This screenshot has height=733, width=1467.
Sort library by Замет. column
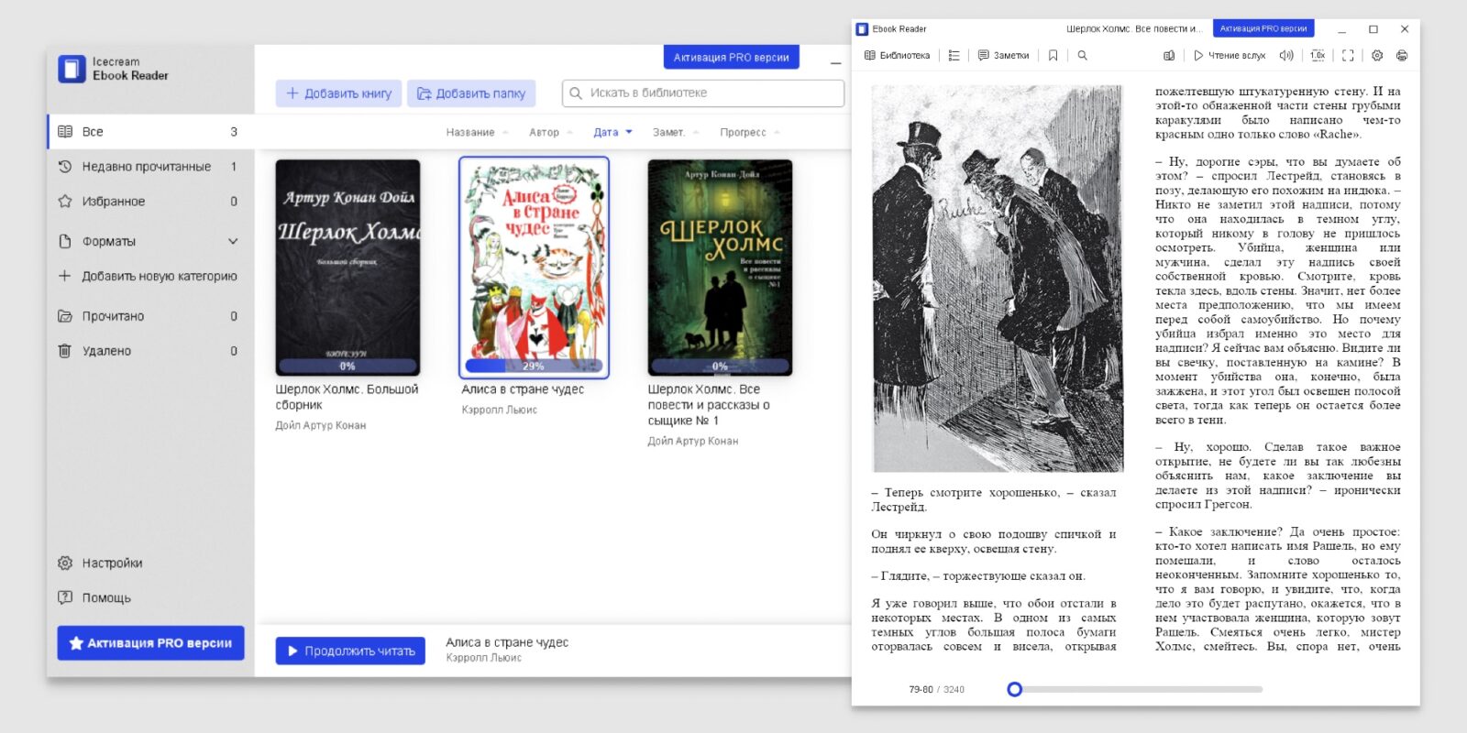[x=676, y=132]
